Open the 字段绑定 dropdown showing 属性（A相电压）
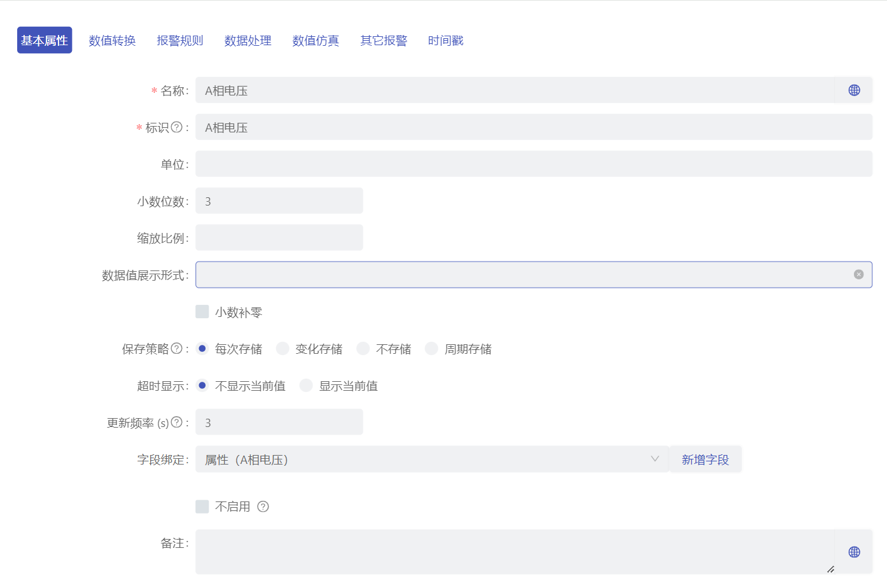Image resolution: width=887 pixels, height=581 pixels. 432,459
